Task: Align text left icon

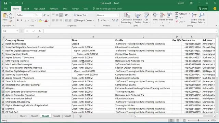Action: pos(53,20)
